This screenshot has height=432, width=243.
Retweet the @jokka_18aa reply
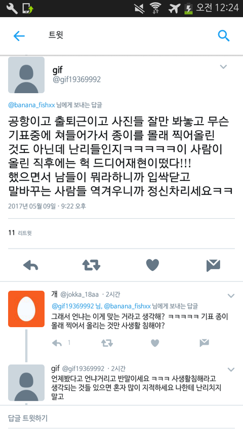point(107,343)
